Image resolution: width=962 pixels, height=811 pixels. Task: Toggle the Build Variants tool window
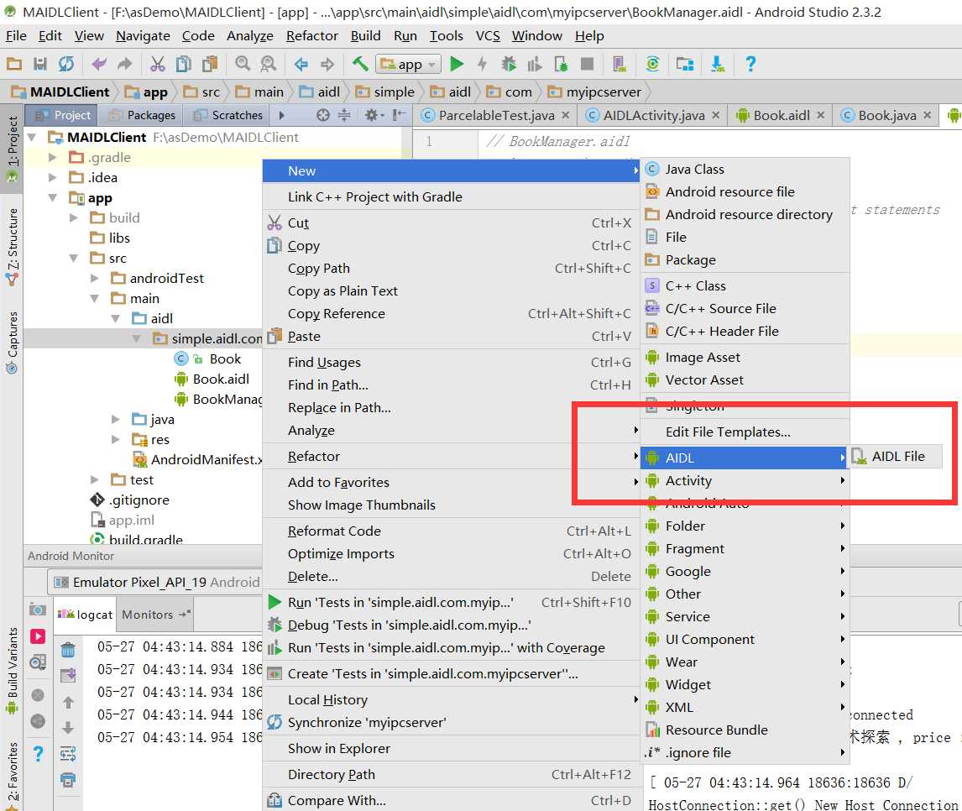(12, 671)
